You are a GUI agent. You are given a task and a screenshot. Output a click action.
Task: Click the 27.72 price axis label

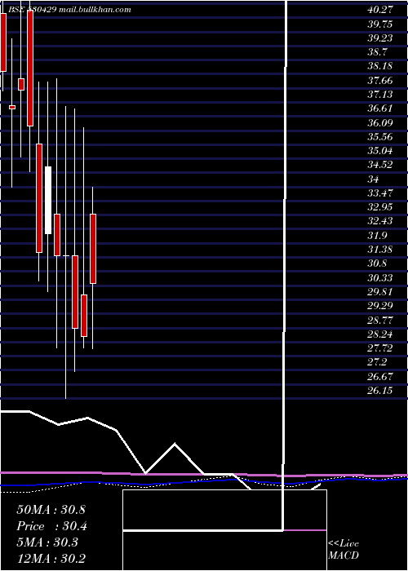click(380, 348)
